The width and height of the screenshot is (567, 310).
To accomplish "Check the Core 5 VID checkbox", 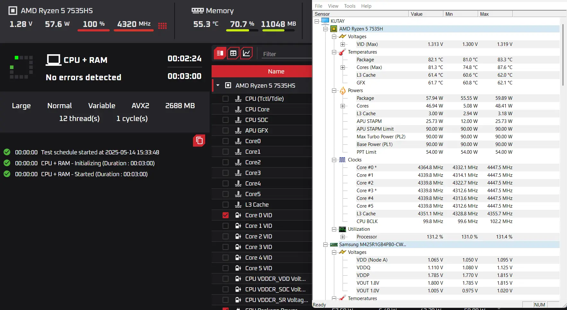I will coord(226,268).
